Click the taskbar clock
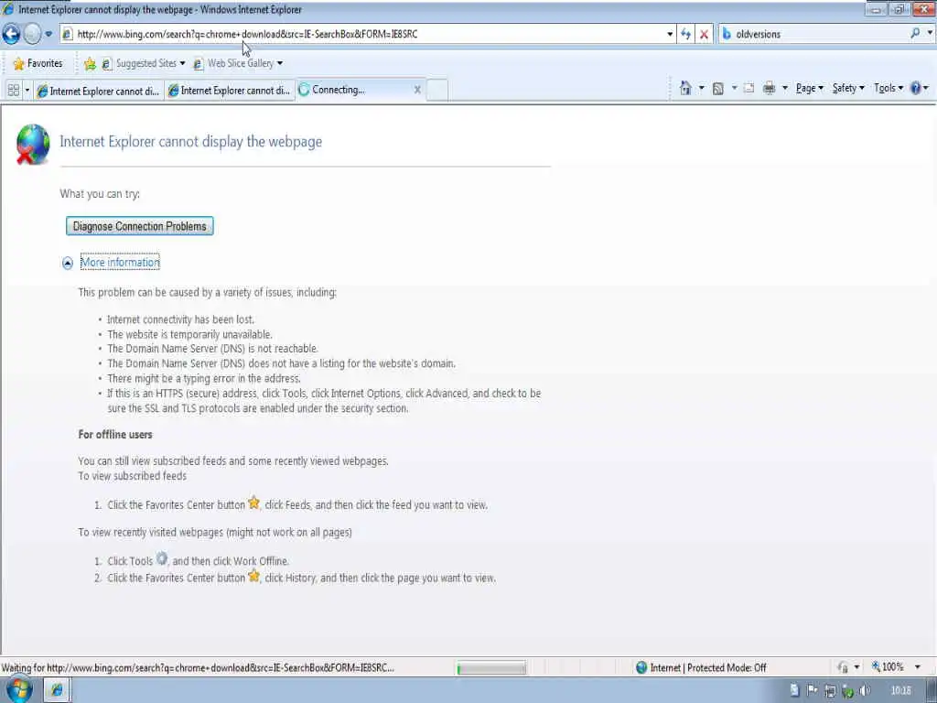 [x=901, y=691]
